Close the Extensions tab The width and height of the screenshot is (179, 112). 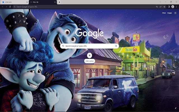point(27,2)
